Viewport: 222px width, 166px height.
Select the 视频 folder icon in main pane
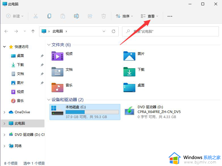(x=57, y=56)
